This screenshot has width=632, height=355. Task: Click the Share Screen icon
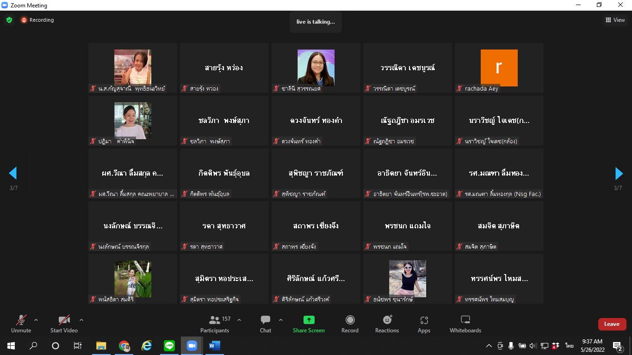pos(309,320)
